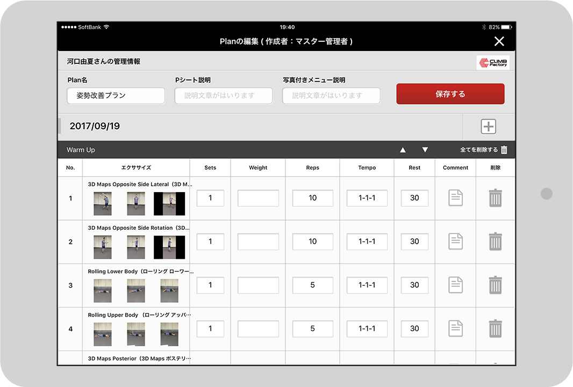Image resolution: width=573 pixels, height=387 pixels.
Task: Select the 2017/09/19 date header
Action: pyautogui.click(x=95, y=127)
